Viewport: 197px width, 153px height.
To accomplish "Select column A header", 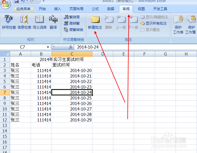I will (x=21, y=54).
